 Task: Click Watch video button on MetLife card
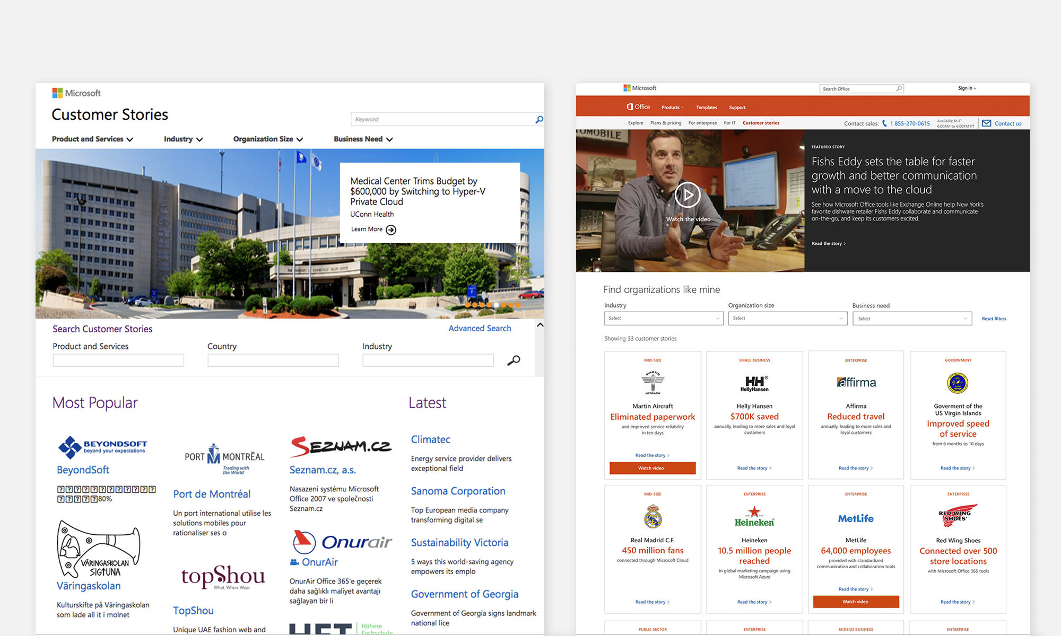pos(856,602)
